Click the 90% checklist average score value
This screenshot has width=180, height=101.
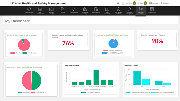click(x=157, y=41)
